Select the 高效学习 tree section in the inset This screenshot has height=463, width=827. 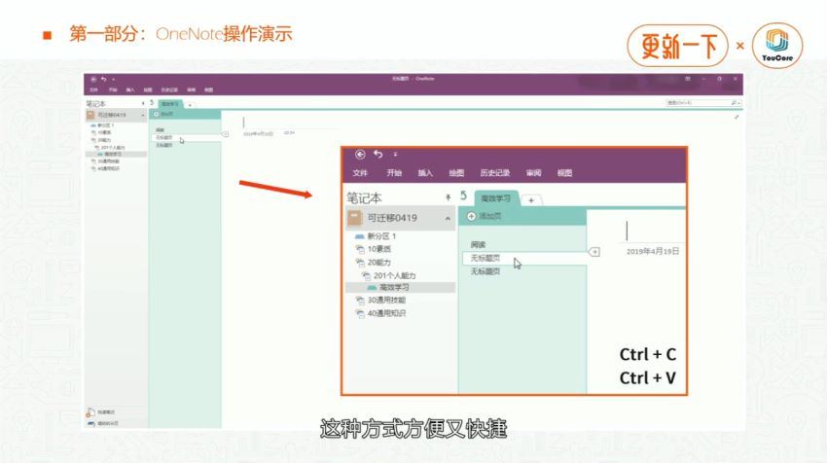click(x=400, y=287)
